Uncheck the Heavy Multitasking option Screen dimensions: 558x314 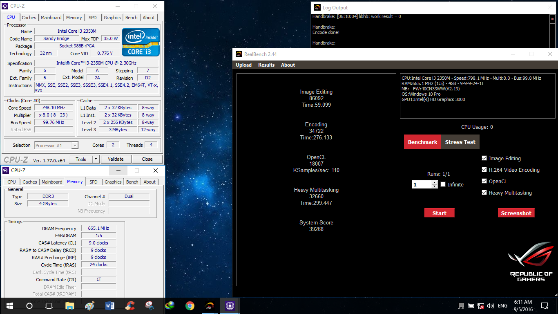click(484, 193)
